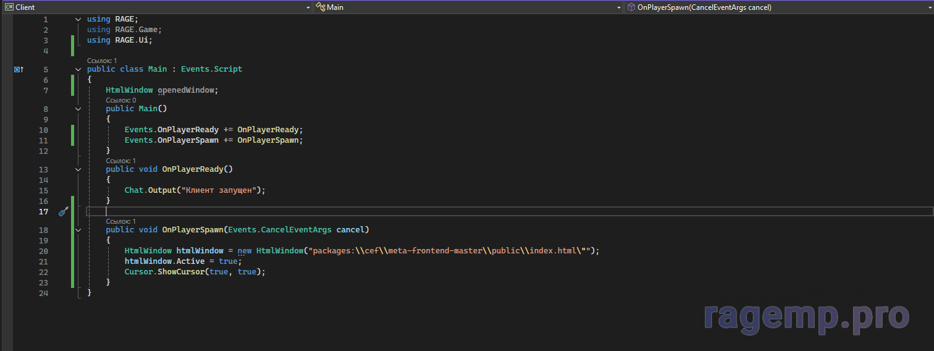
Task: Open the Client project dropdown
Action: (308, 7)
